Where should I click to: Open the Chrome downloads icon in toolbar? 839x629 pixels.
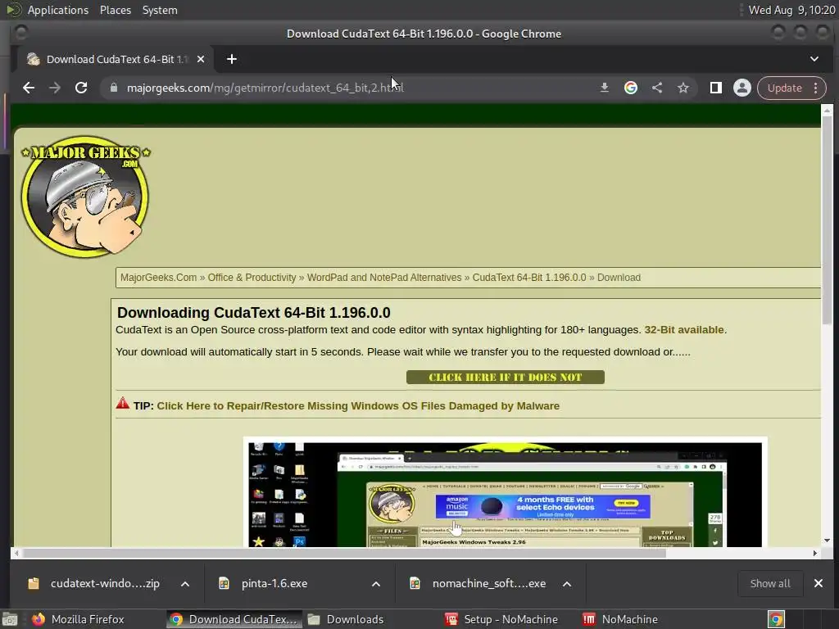(x=604, y=88)
